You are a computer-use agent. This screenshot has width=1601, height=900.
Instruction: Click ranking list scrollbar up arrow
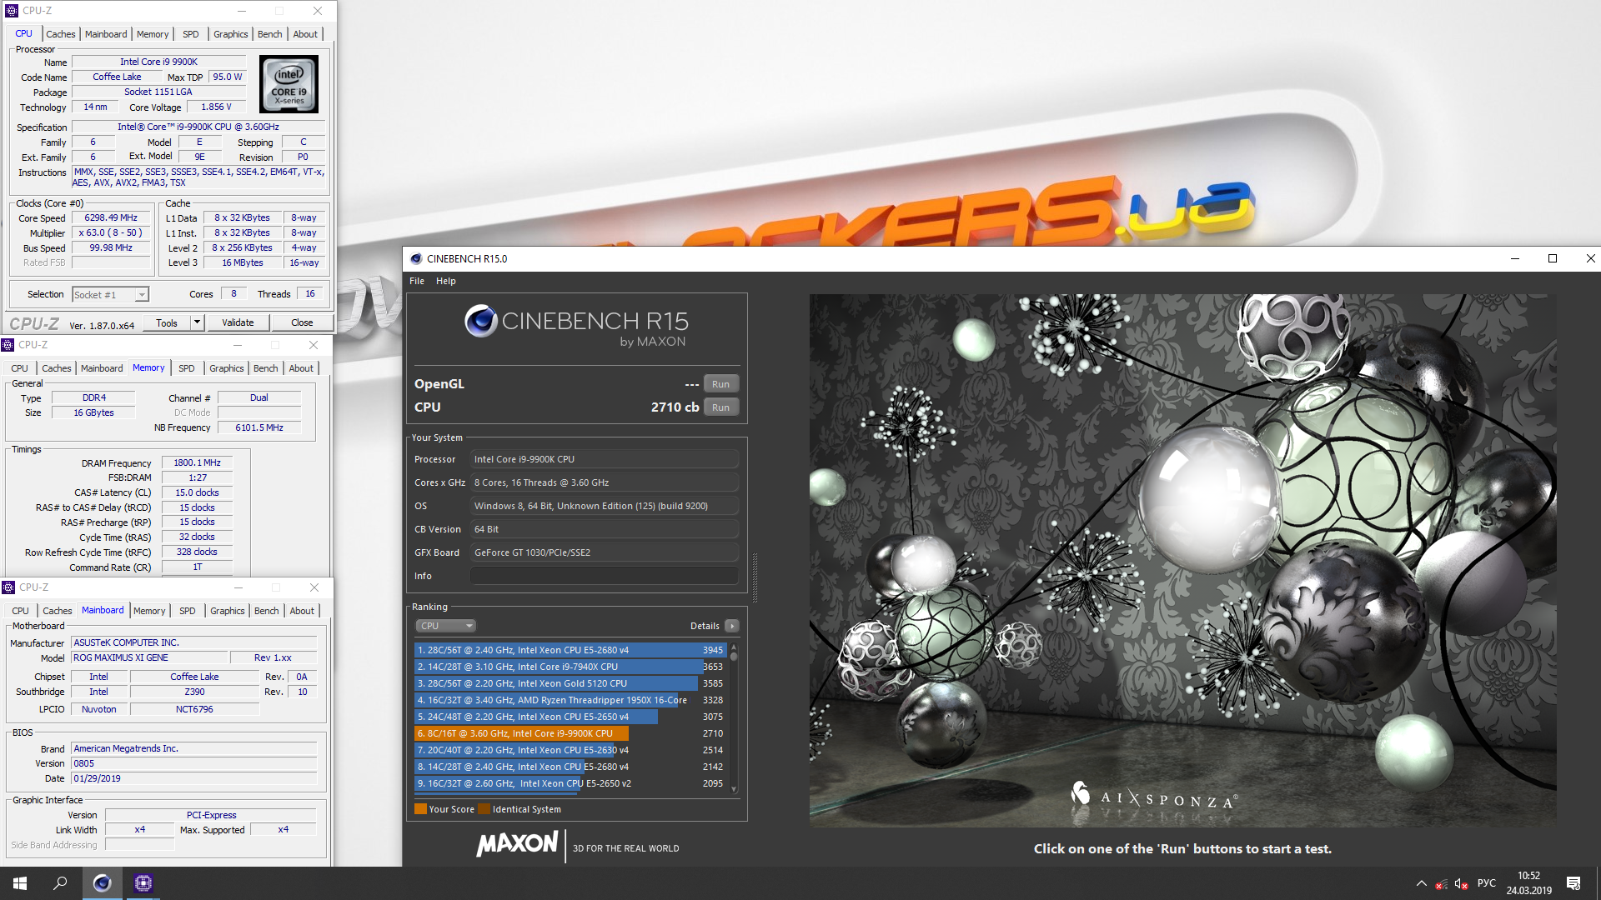tap(734, 647)
